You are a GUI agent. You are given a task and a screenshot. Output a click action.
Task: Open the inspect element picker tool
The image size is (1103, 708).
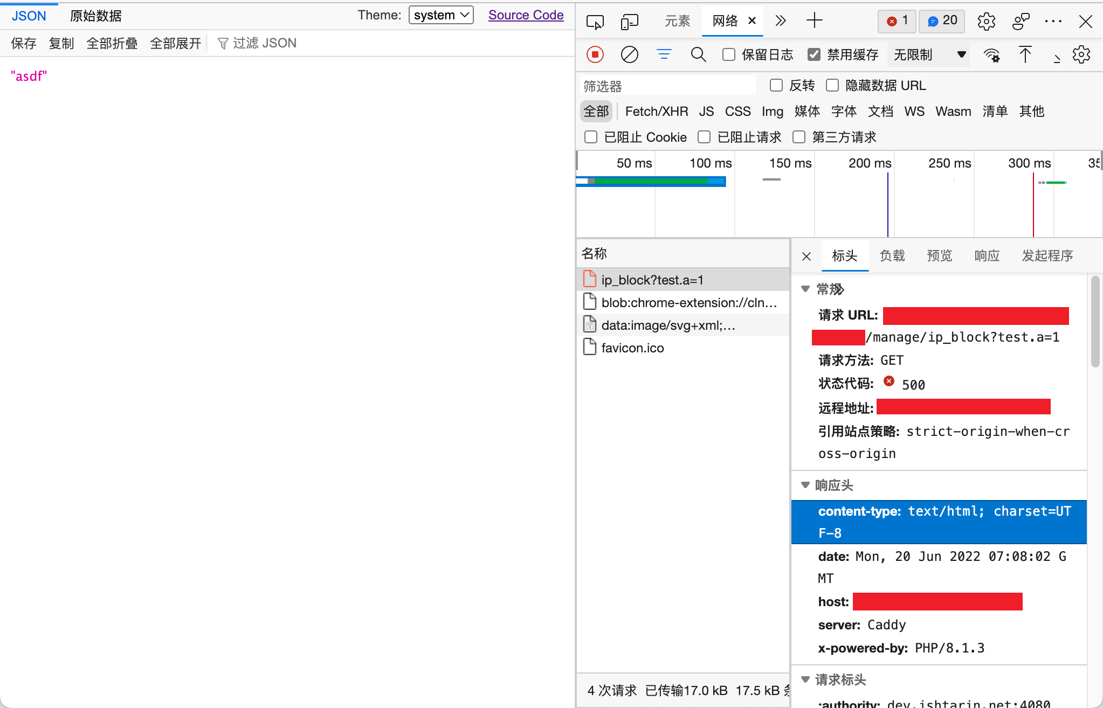click(595, 22)
